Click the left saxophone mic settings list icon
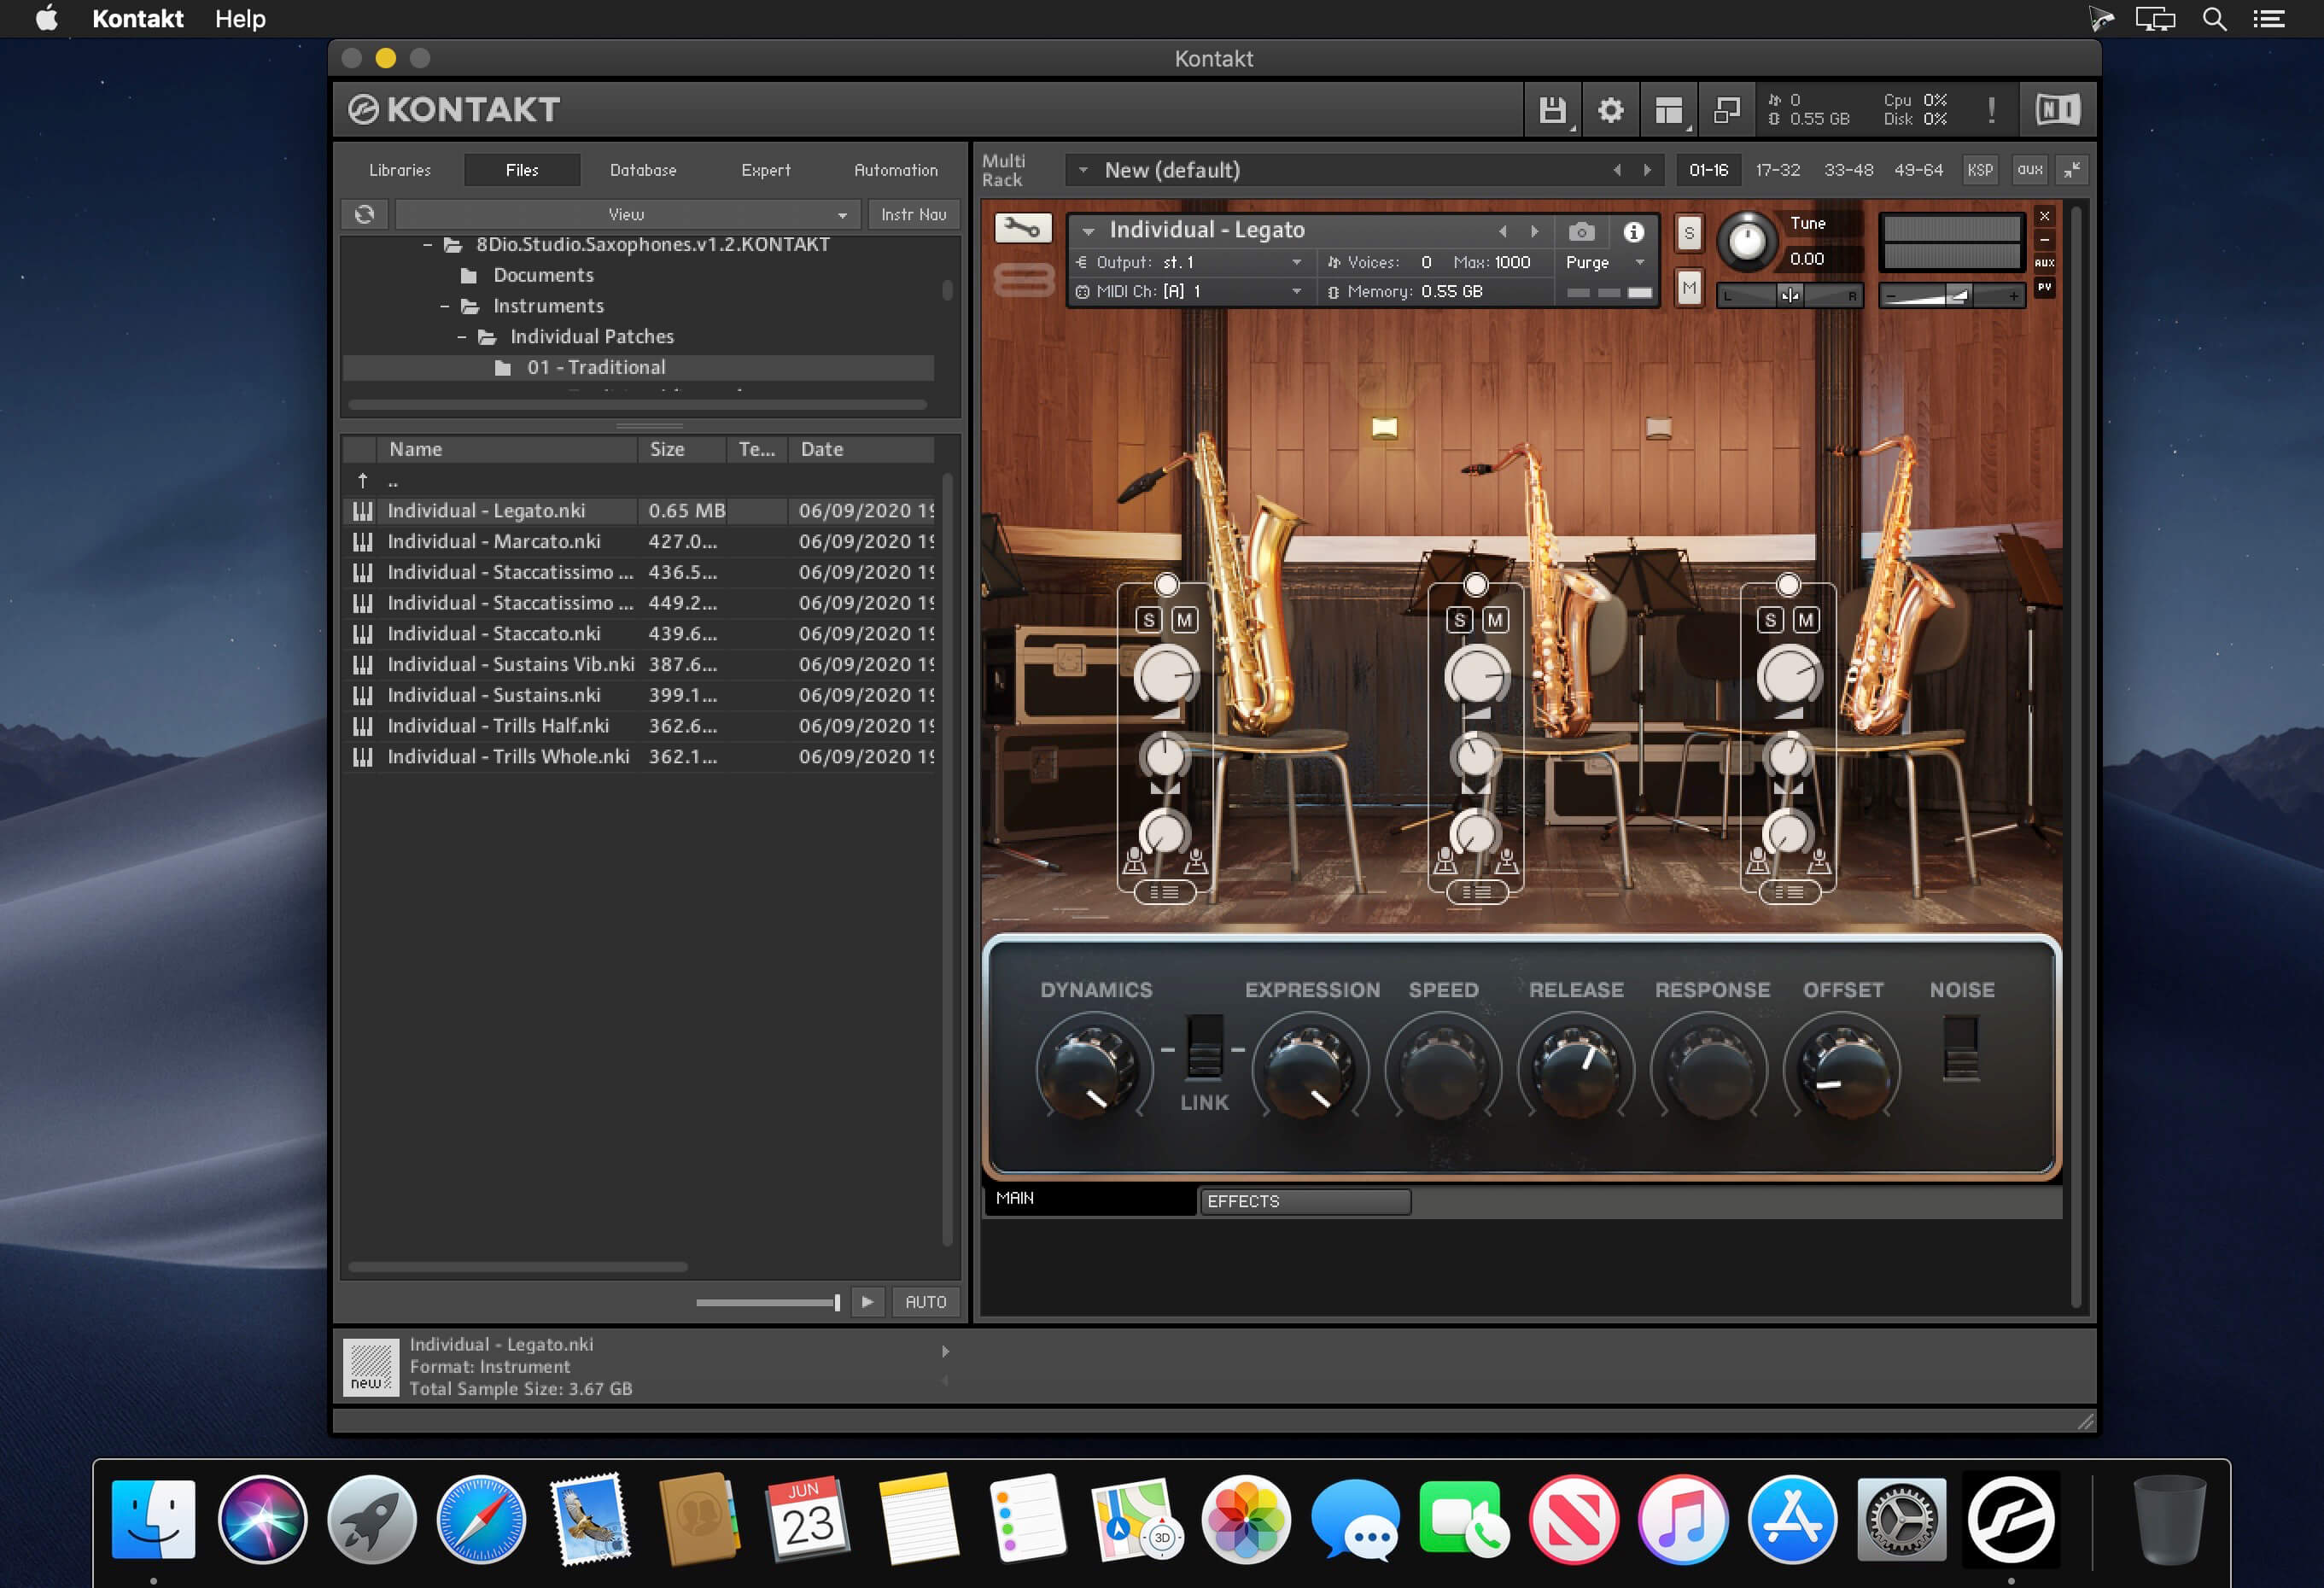This screenshot has height=1588, width=2324. (x=1165, y=892)
